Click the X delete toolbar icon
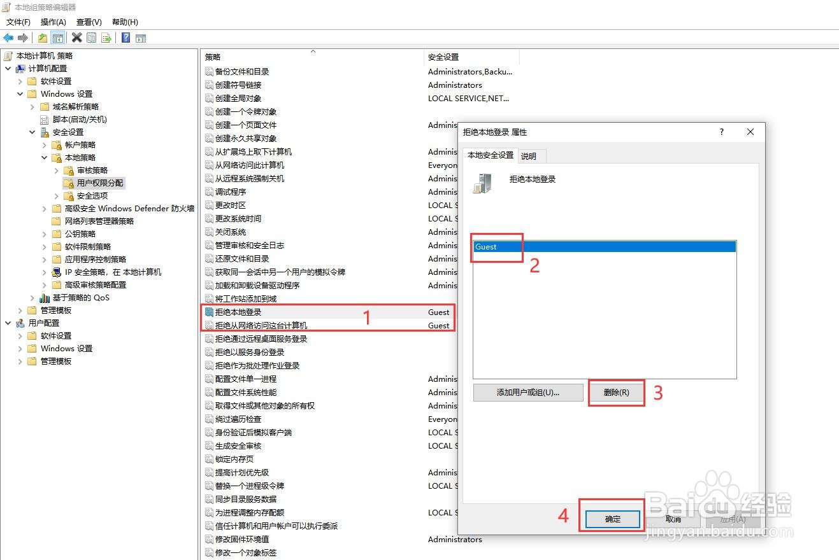Viewport: 839px width, 560px height. point(76,37)
